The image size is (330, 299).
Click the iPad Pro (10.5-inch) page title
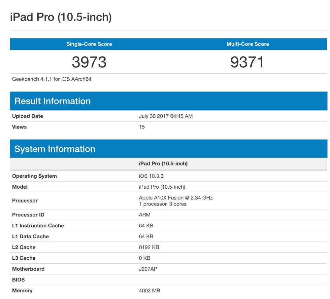click(61, 17)
